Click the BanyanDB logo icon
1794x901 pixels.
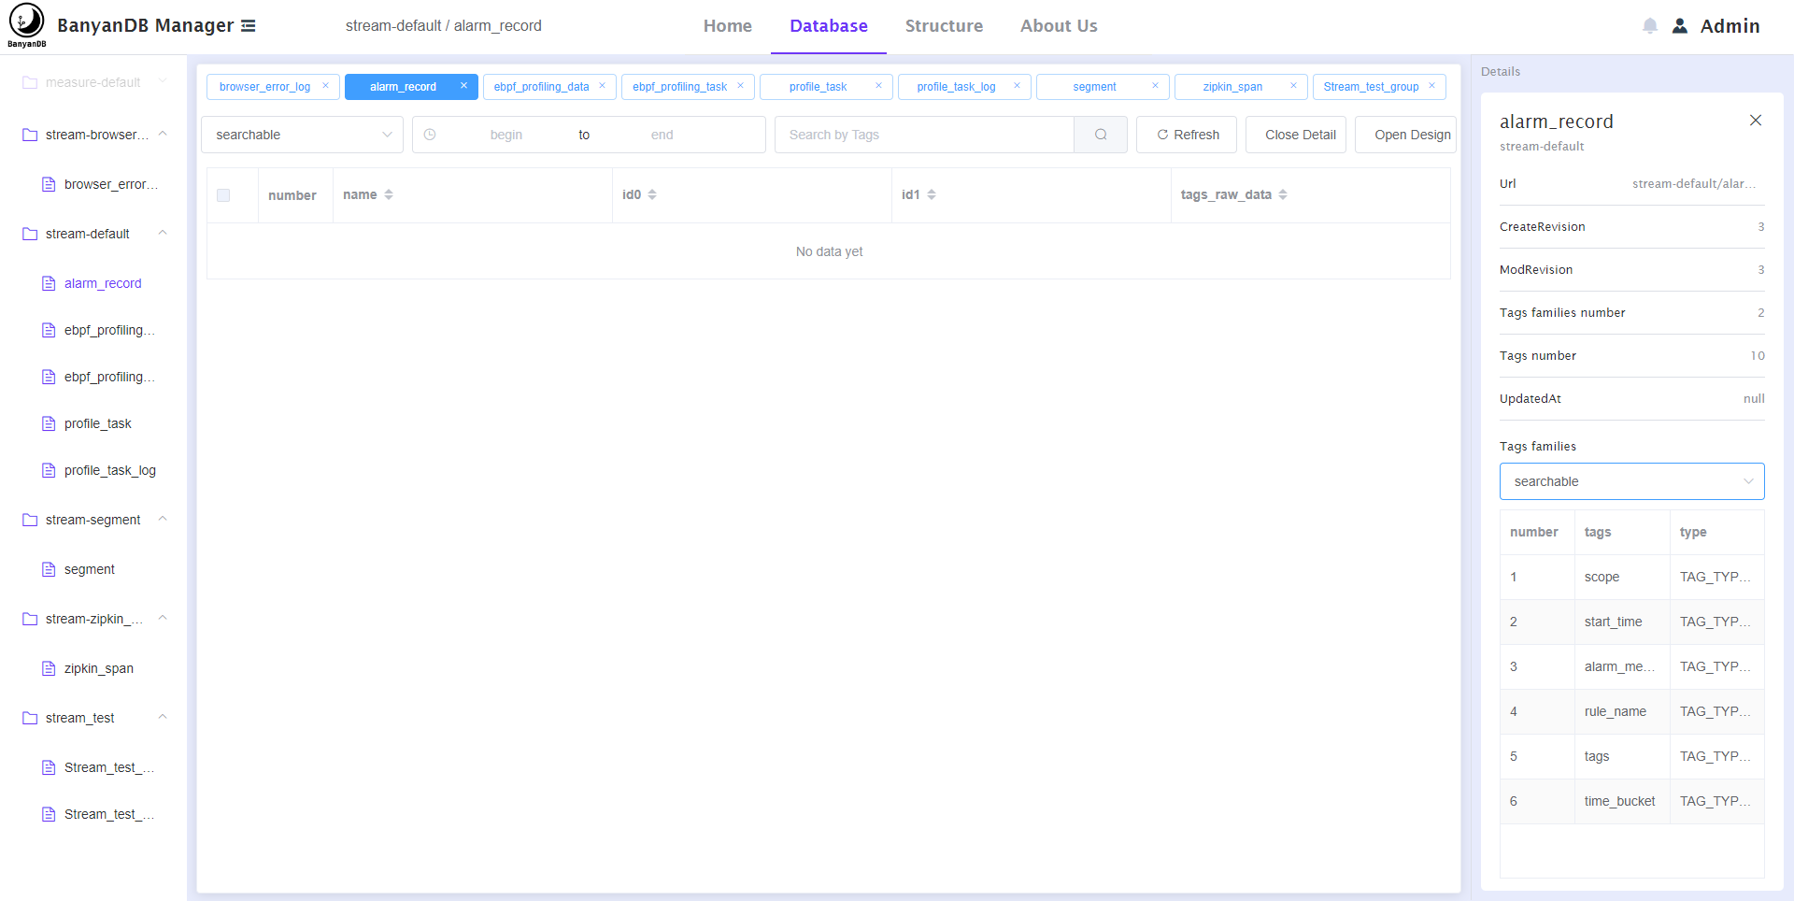coord(26,25)
